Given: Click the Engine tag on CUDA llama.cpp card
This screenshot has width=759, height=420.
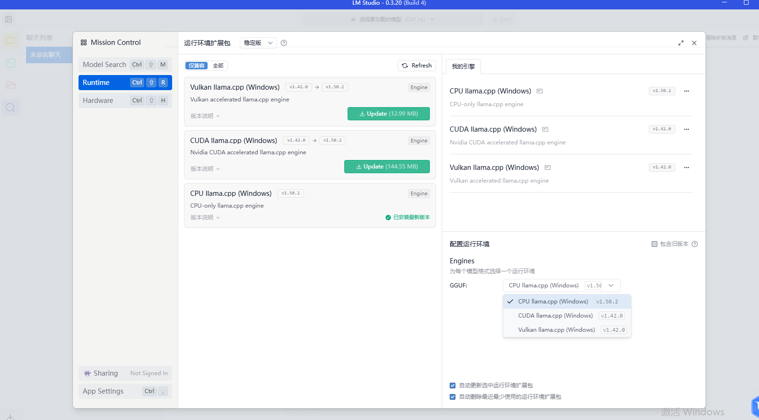Looking at the screenshot, I should click(419, 141).
